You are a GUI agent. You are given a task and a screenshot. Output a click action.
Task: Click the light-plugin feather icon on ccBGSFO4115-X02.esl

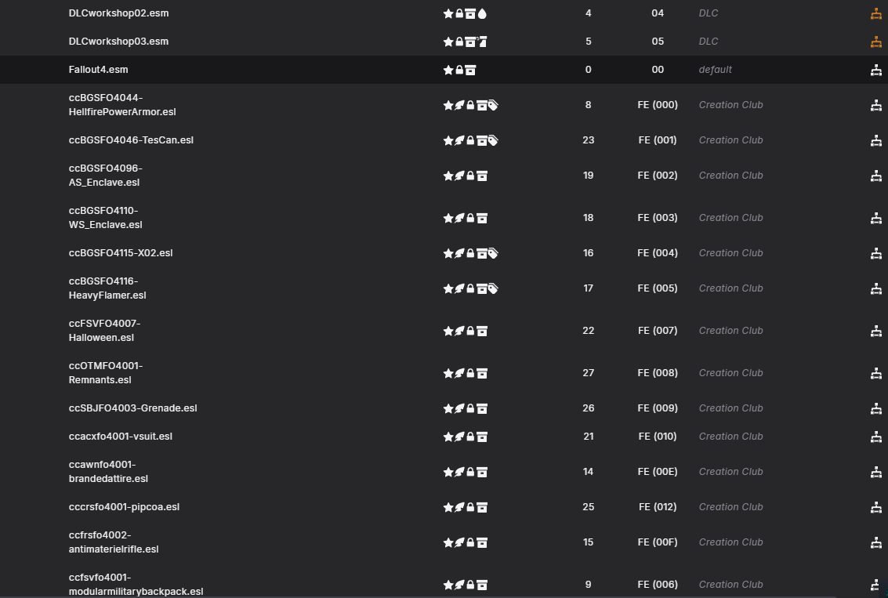(459, 253)
